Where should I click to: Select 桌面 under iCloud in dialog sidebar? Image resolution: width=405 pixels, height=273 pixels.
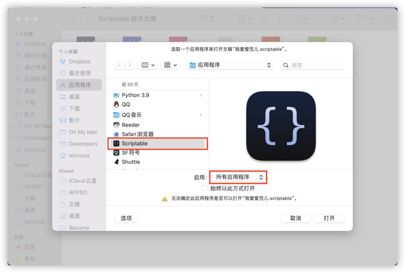click(79, 216)
